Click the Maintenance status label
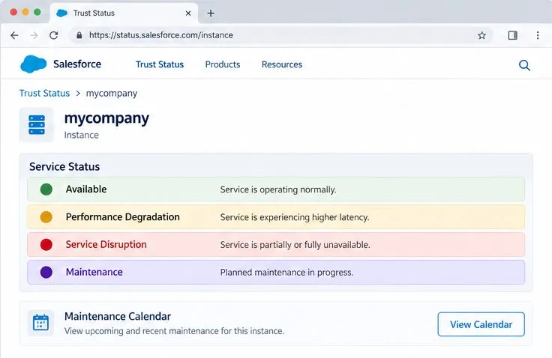The width and height of the screenshot is (552, 358). pos(94,272)
